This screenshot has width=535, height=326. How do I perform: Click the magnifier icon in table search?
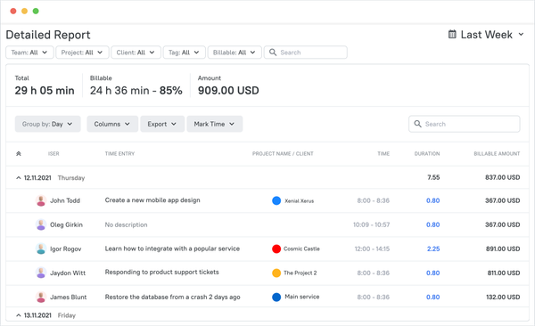[x=417, y=124]
